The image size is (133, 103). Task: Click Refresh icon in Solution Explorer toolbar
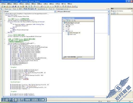click(x=70, y=21)
